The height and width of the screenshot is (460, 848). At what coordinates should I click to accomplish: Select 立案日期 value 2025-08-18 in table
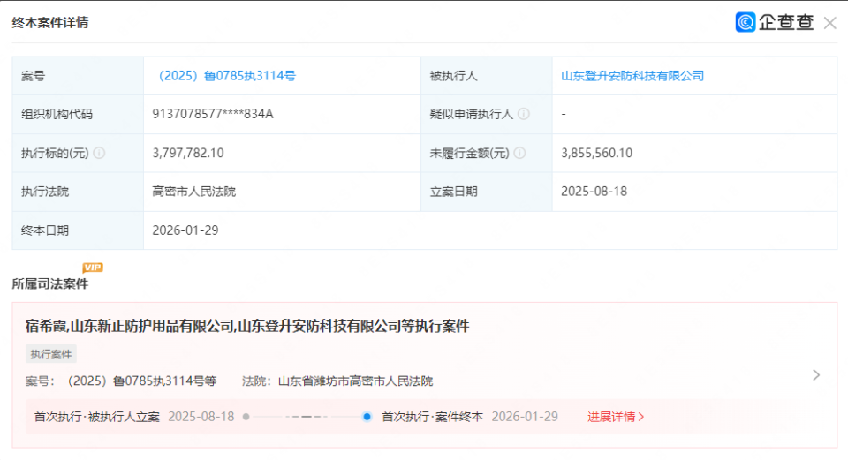[x=594, y=192]
